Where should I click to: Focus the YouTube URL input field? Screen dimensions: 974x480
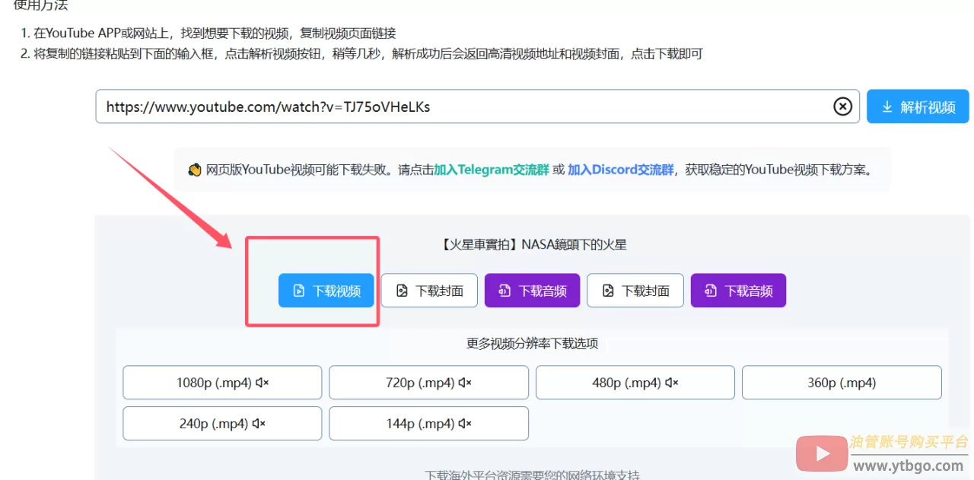[457, 106]
